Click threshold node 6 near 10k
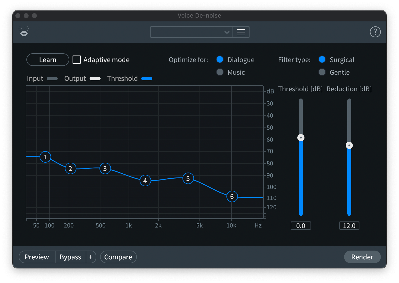Viewport: 399px width, 283px height. pyautogui.click(x=232, y=196)
